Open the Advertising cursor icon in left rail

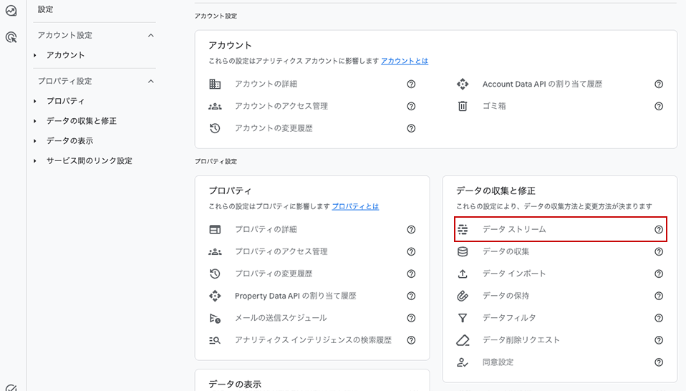[11, 37]
